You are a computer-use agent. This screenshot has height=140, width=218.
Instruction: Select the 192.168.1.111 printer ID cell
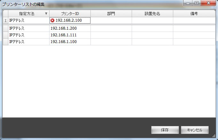[70, 35]
